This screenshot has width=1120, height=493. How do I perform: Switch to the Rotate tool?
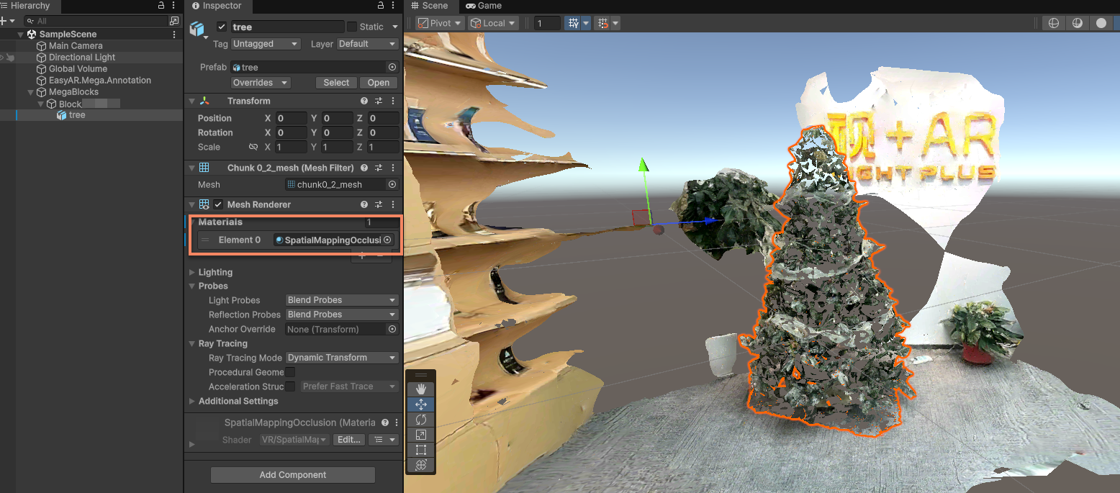coord(421,419)
